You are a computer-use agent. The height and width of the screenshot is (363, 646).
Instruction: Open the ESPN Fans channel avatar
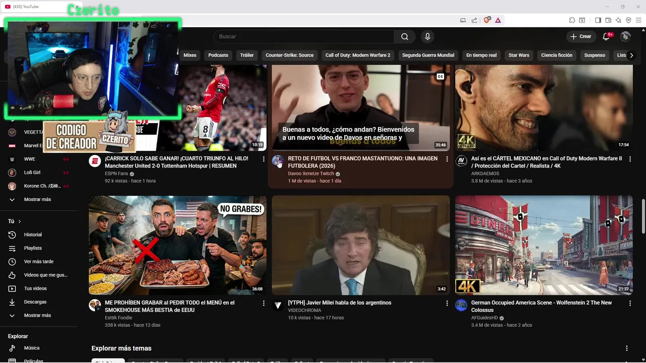point(95,161)
